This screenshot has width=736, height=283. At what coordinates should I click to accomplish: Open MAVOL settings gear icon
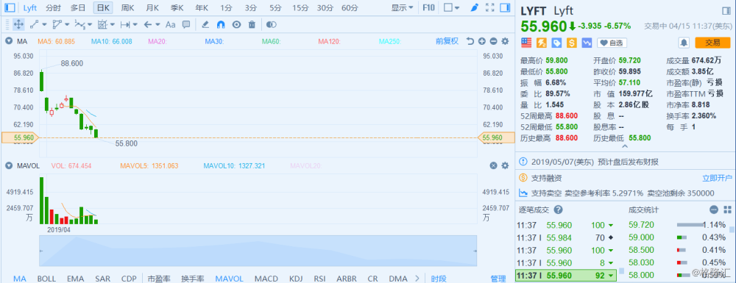(x=505, y=165)
